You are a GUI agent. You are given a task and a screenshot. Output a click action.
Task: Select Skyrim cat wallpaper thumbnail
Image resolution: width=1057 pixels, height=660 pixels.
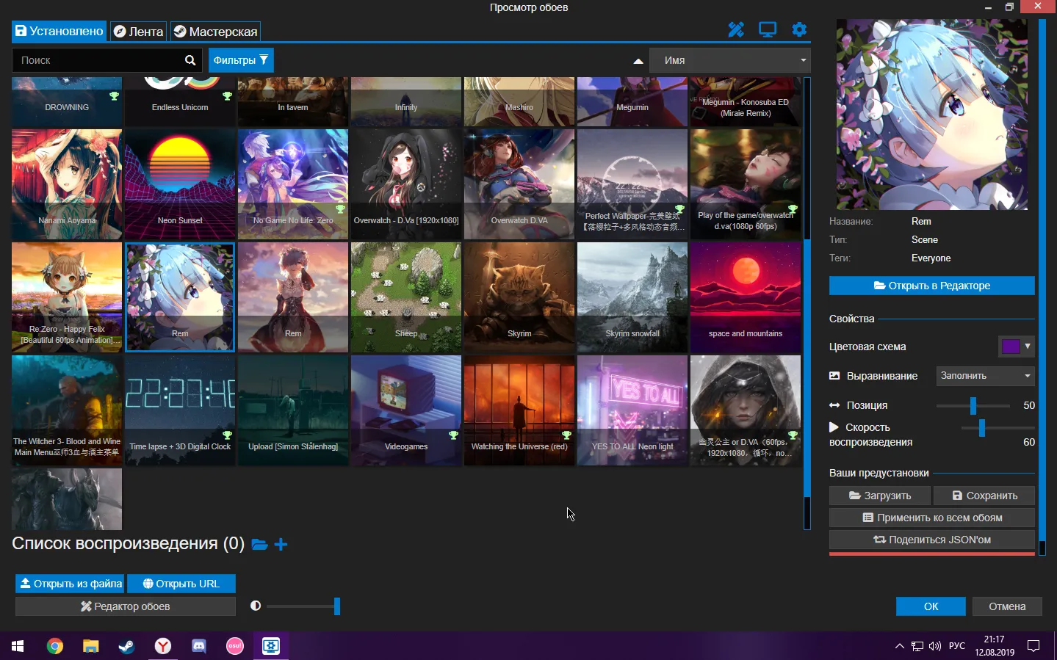click(519, 297)
